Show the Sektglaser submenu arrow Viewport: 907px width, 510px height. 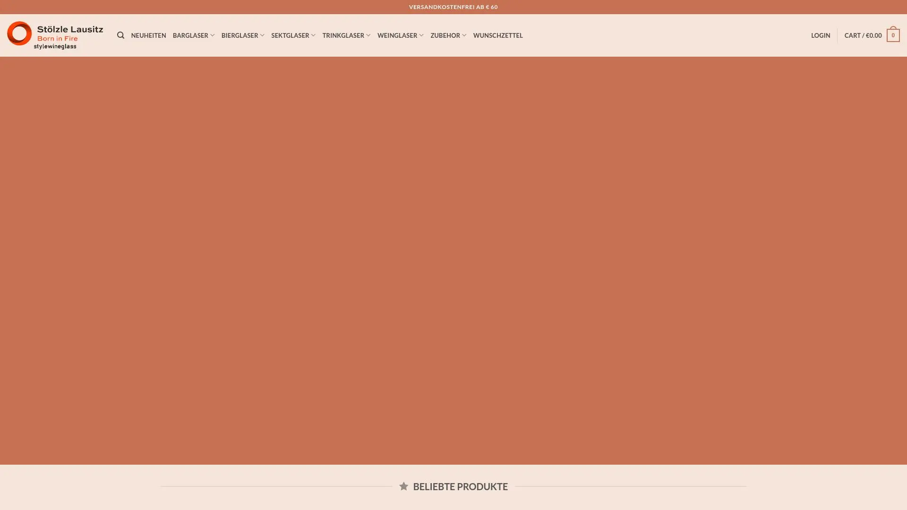click(x=313, y=35)
